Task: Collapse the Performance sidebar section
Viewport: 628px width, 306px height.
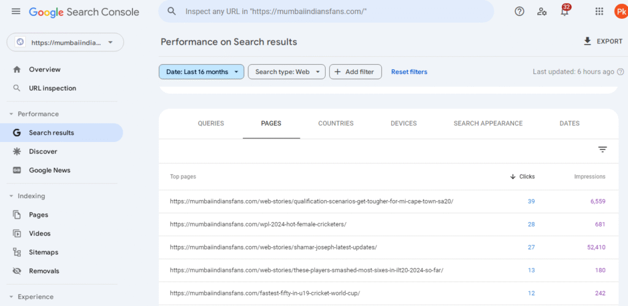Action: click(x=11, y=114)
